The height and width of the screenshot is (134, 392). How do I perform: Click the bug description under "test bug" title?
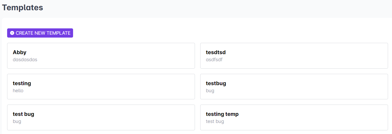tap(17, 121)
